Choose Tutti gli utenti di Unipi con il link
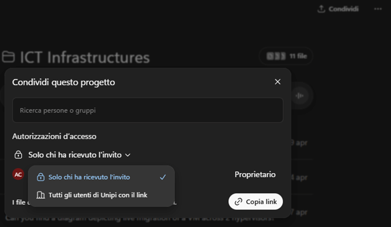The image size is (391, 227). pyautogui.click(x=97, y=195)
